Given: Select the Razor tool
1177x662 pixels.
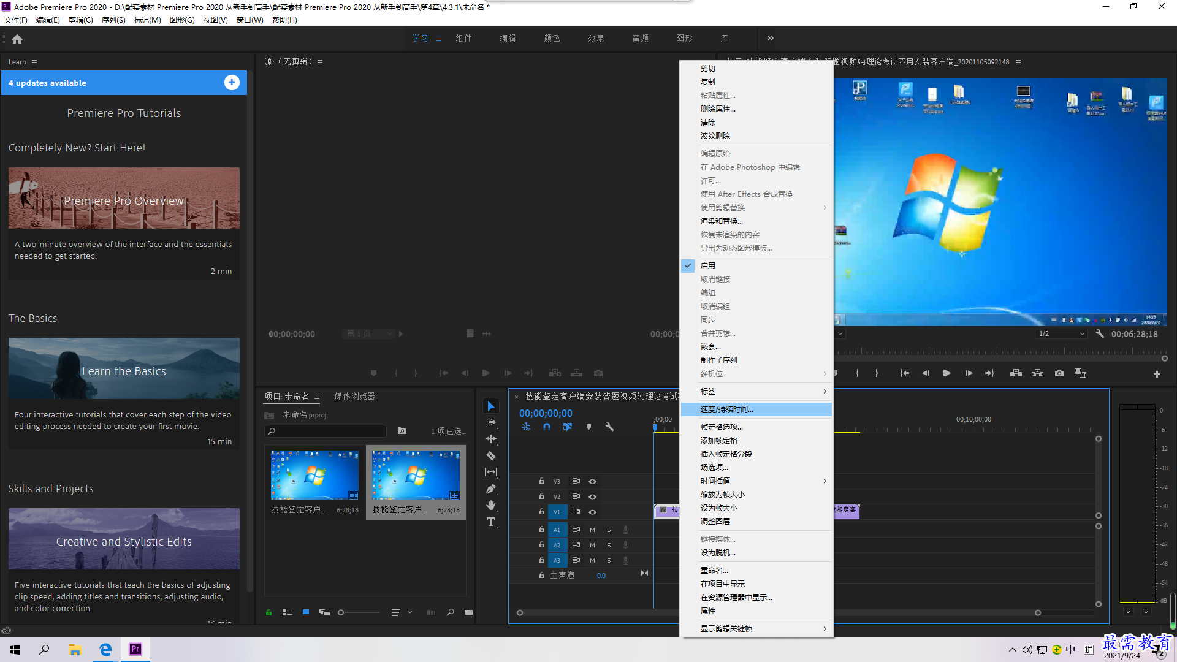Looking at the screenshot, I should tap(491, 455).
